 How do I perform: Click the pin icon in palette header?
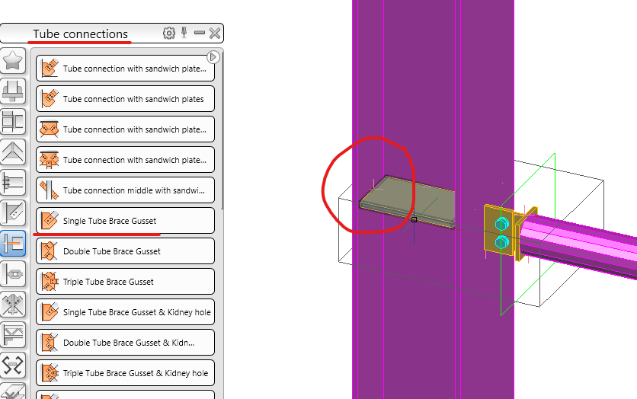(184, 33)
